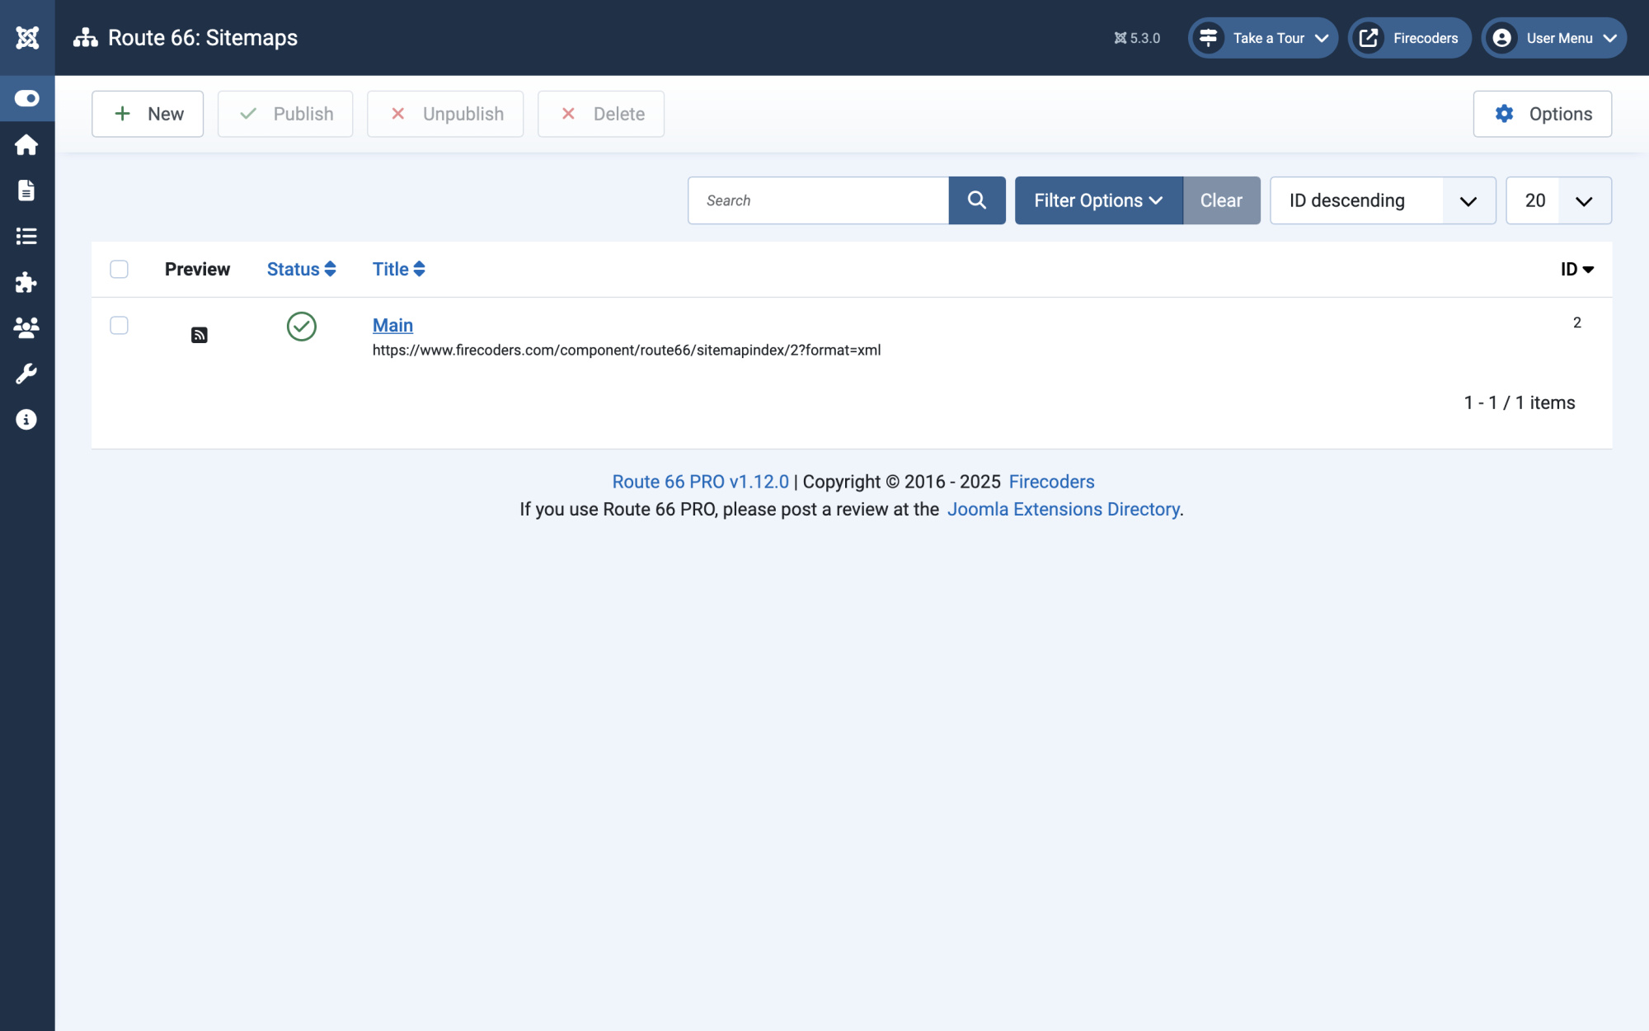
Task: Open the Components puzzle sidebar icon
Action: click(26, 282)
